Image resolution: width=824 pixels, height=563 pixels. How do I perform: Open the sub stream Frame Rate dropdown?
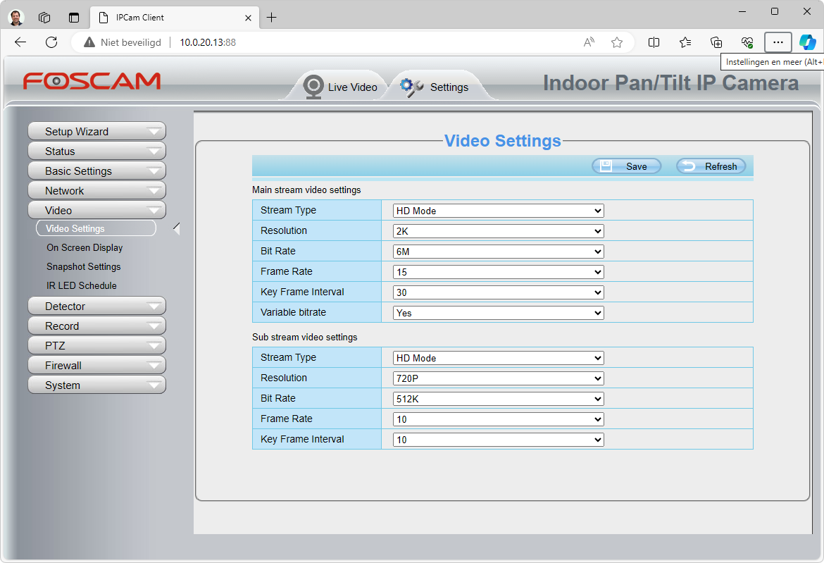tap(498, 419)
